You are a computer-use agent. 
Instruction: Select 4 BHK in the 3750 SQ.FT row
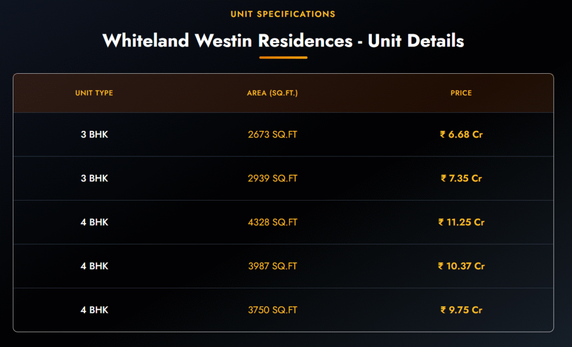point(94,310)
